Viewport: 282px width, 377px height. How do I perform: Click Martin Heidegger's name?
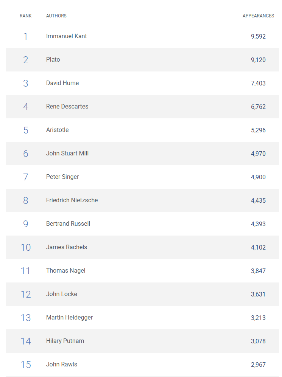click(69, 318)
